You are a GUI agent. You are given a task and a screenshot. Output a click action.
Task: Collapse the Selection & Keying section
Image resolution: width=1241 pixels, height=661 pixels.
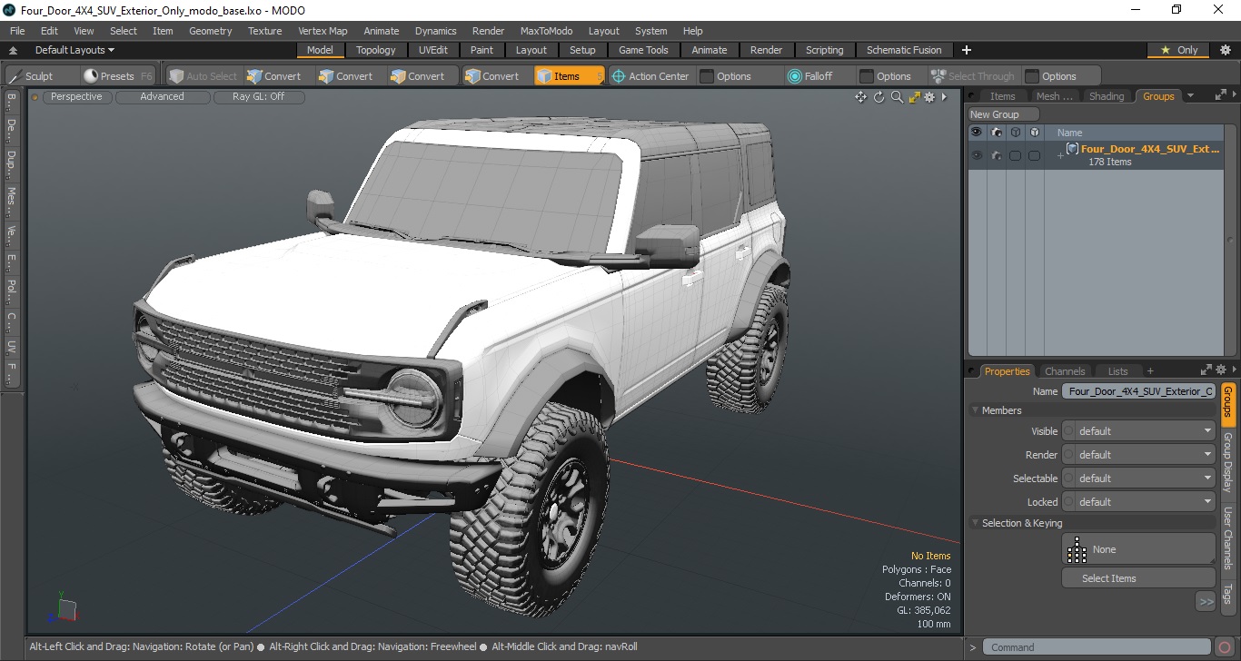pos(976,523)
